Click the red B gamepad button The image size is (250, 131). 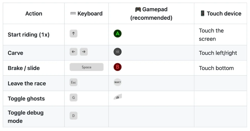pyautogui.click(x=117, y=67)
